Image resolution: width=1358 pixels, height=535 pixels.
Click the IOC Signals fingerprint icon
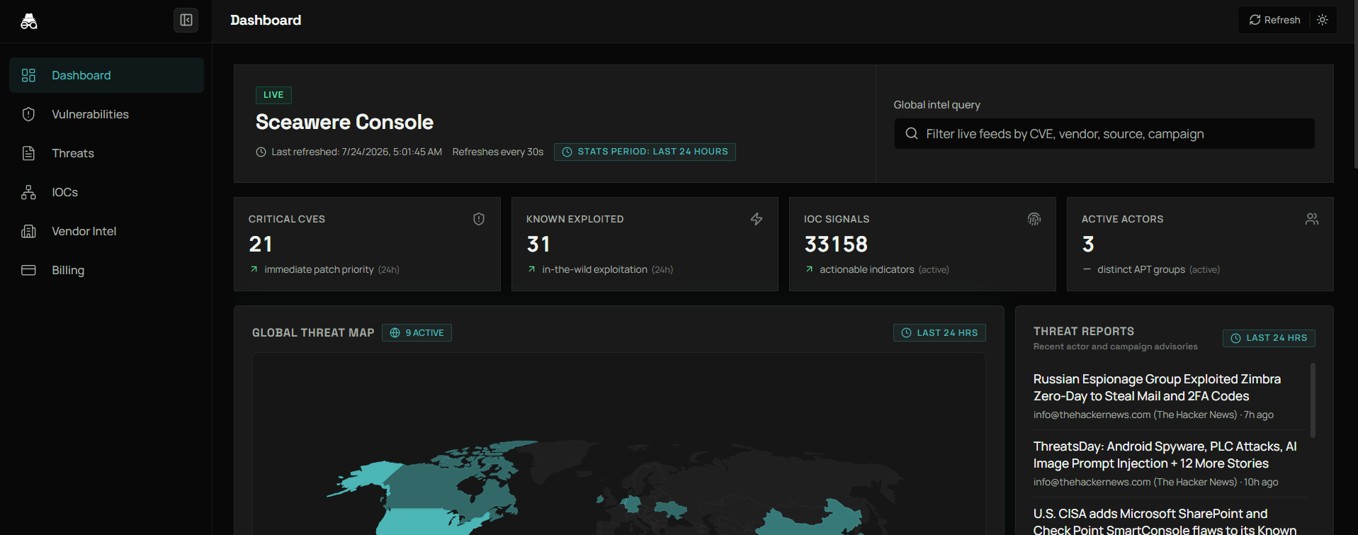[1034, 219]
